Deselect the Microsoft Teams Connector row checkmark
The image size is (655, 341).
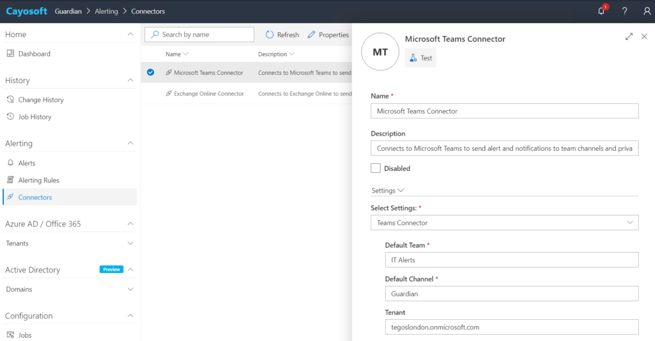pyautogui.click(x=150, y=72)
